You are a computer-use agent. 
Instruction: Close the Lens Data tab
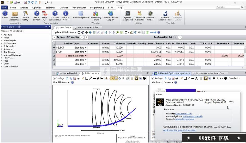[71, 28]
